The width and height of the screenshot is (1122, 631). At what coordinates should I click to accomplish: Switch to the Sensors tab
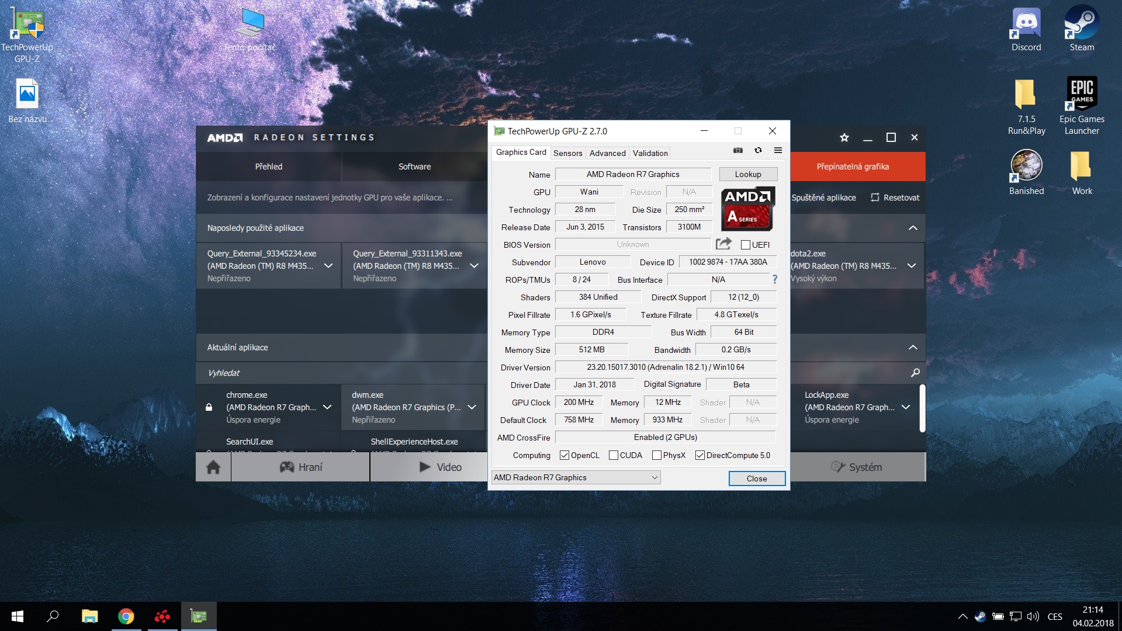[567, 153]
